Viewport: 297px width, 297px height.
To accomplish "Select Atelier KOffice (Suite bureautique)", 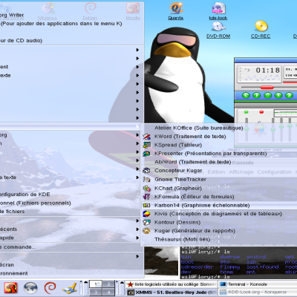I will pos(199,128).
